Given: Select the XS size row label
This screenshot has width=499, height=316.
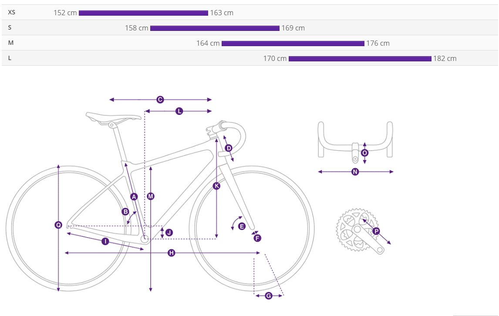Looking at the screenshot, I should (x=11, y=13).
